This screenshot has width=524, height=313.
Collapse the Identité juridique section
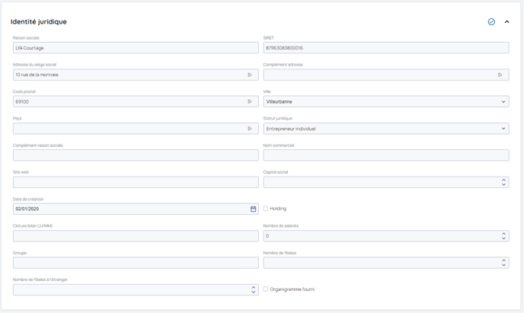pyautogui.click(x=507, y=22)
